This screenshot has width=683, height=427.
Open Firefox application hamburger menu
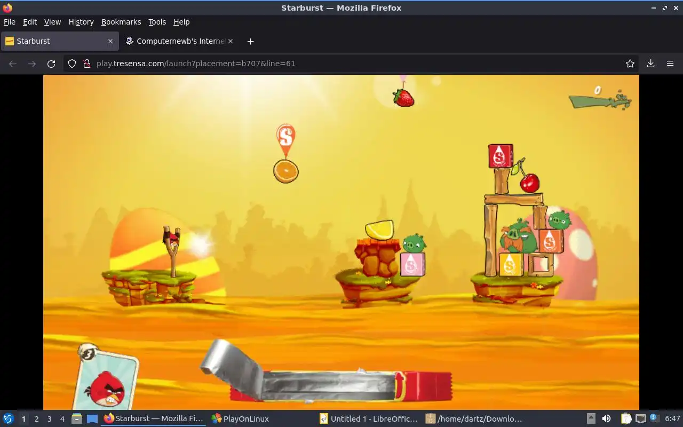pyautogui.click(x=670, y=64)
